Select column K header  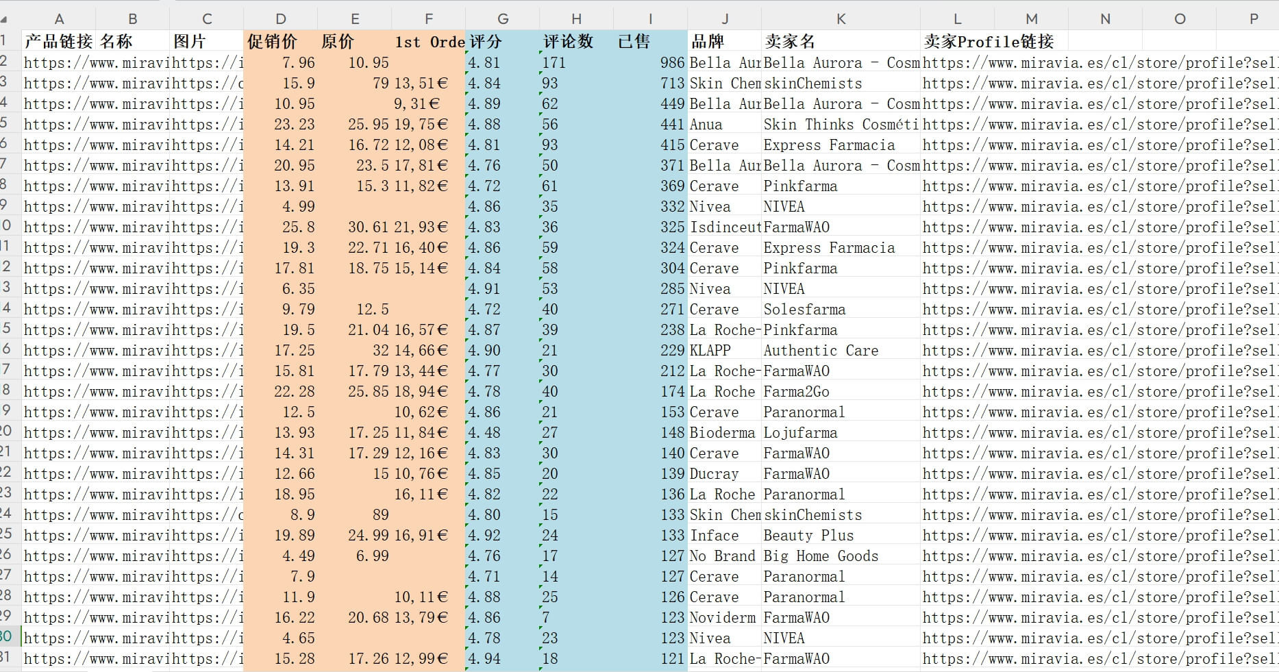tap(841, 19)
